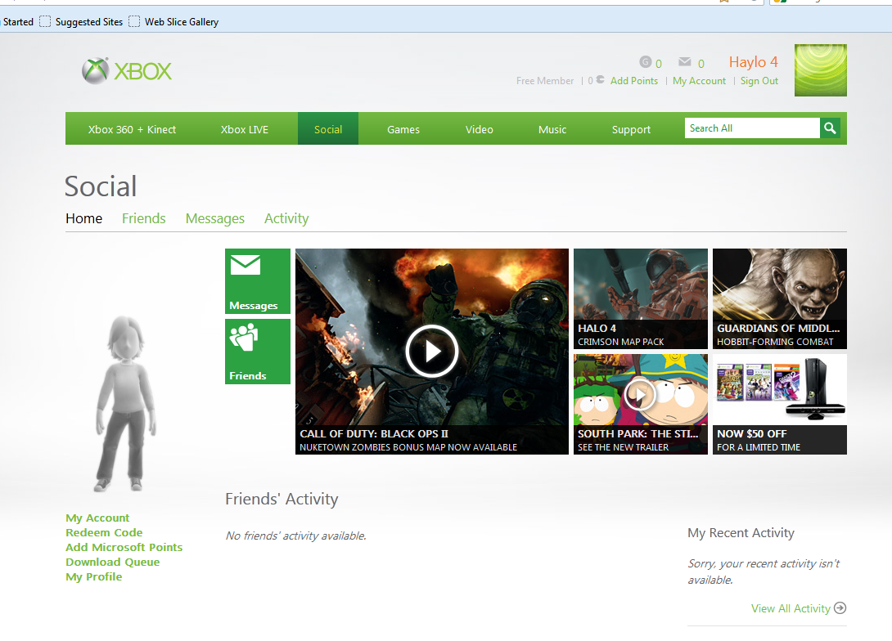This screenshot has width=892, height=641.
Task: Select the Social menu item
Action: coord(328,129)
